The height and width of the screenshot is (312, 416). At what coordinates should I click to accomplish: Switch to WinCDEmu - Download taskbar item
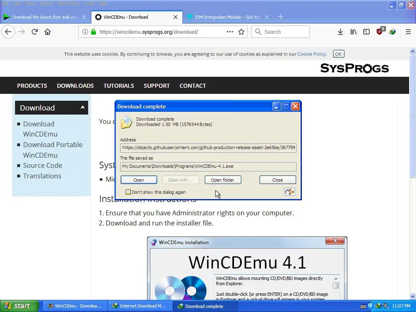[x=75, y=306]
